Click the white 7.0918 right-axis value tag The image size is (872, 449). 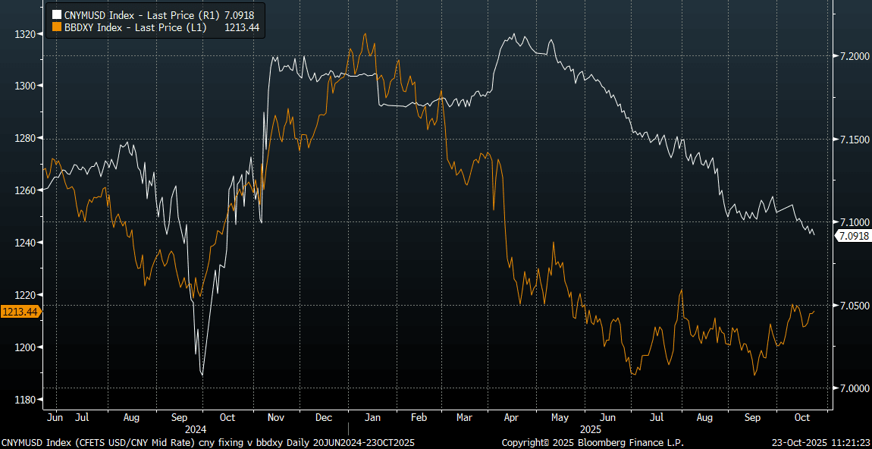[x=852, y=237]
